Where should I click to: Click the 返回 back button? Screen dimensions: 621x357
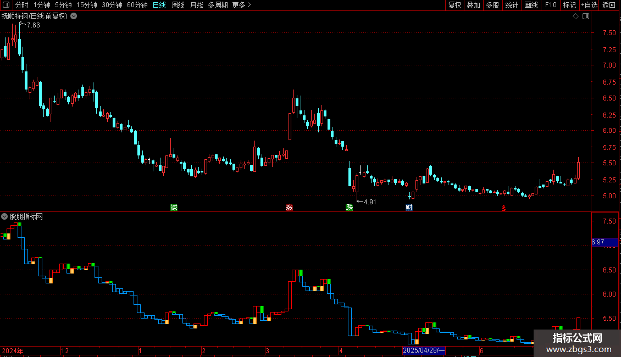609,5
